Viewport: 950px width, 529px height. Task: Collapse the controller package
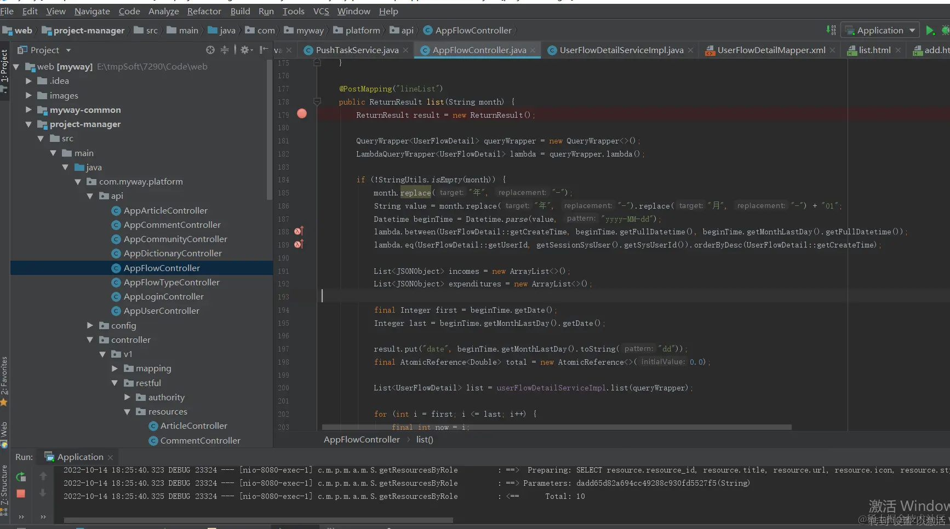tap(90, 340)
